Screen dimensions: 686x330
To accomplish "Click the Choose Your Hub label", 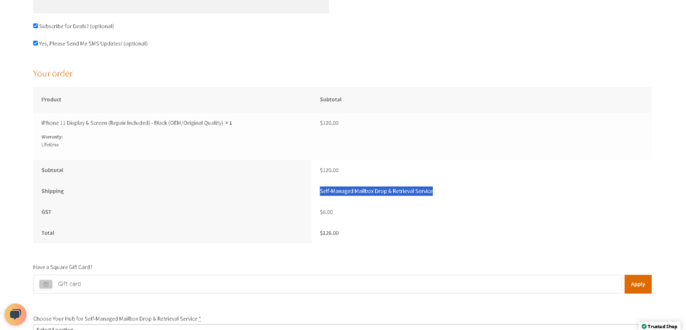I will (117, 319).
